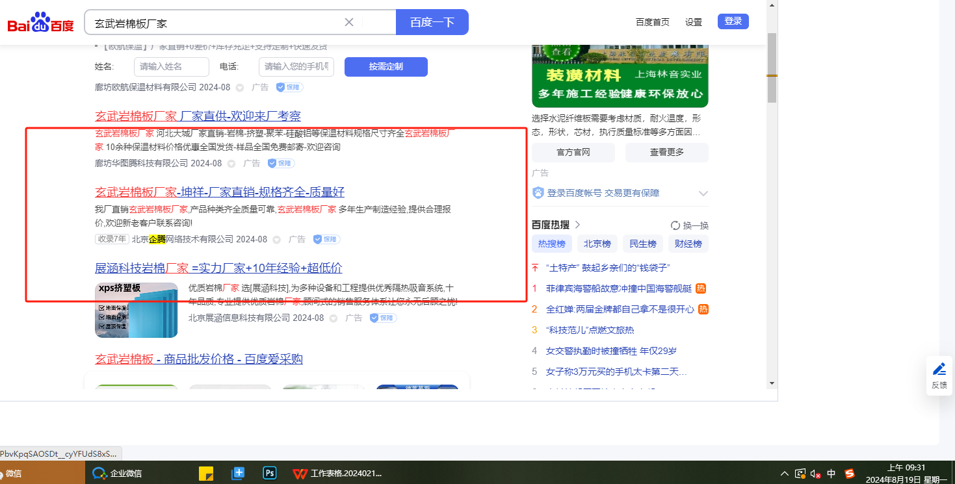Click the 按需定制 button
Screen dimensions: 955x484
pos(386,66)
